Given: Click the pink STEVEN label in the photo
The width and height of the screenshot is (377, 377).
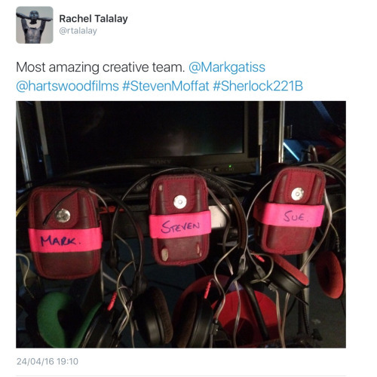Looking at the screenshot, I should pyautogui.click(x=180, y=225).
